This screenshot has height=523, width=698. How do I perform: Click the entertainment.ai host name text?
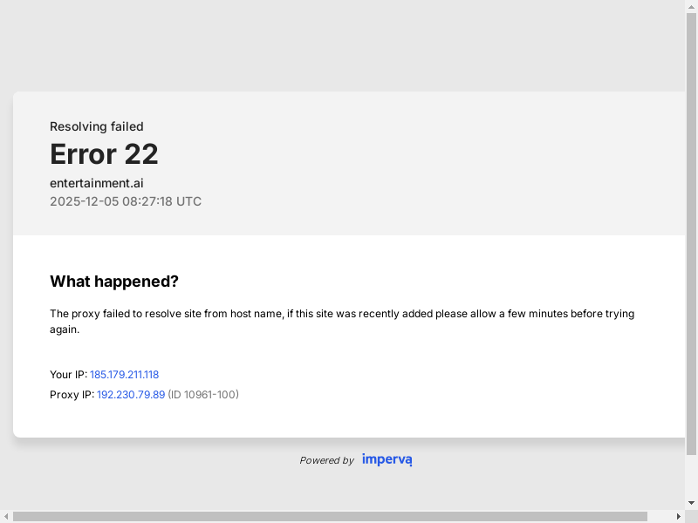pos(96,183)
